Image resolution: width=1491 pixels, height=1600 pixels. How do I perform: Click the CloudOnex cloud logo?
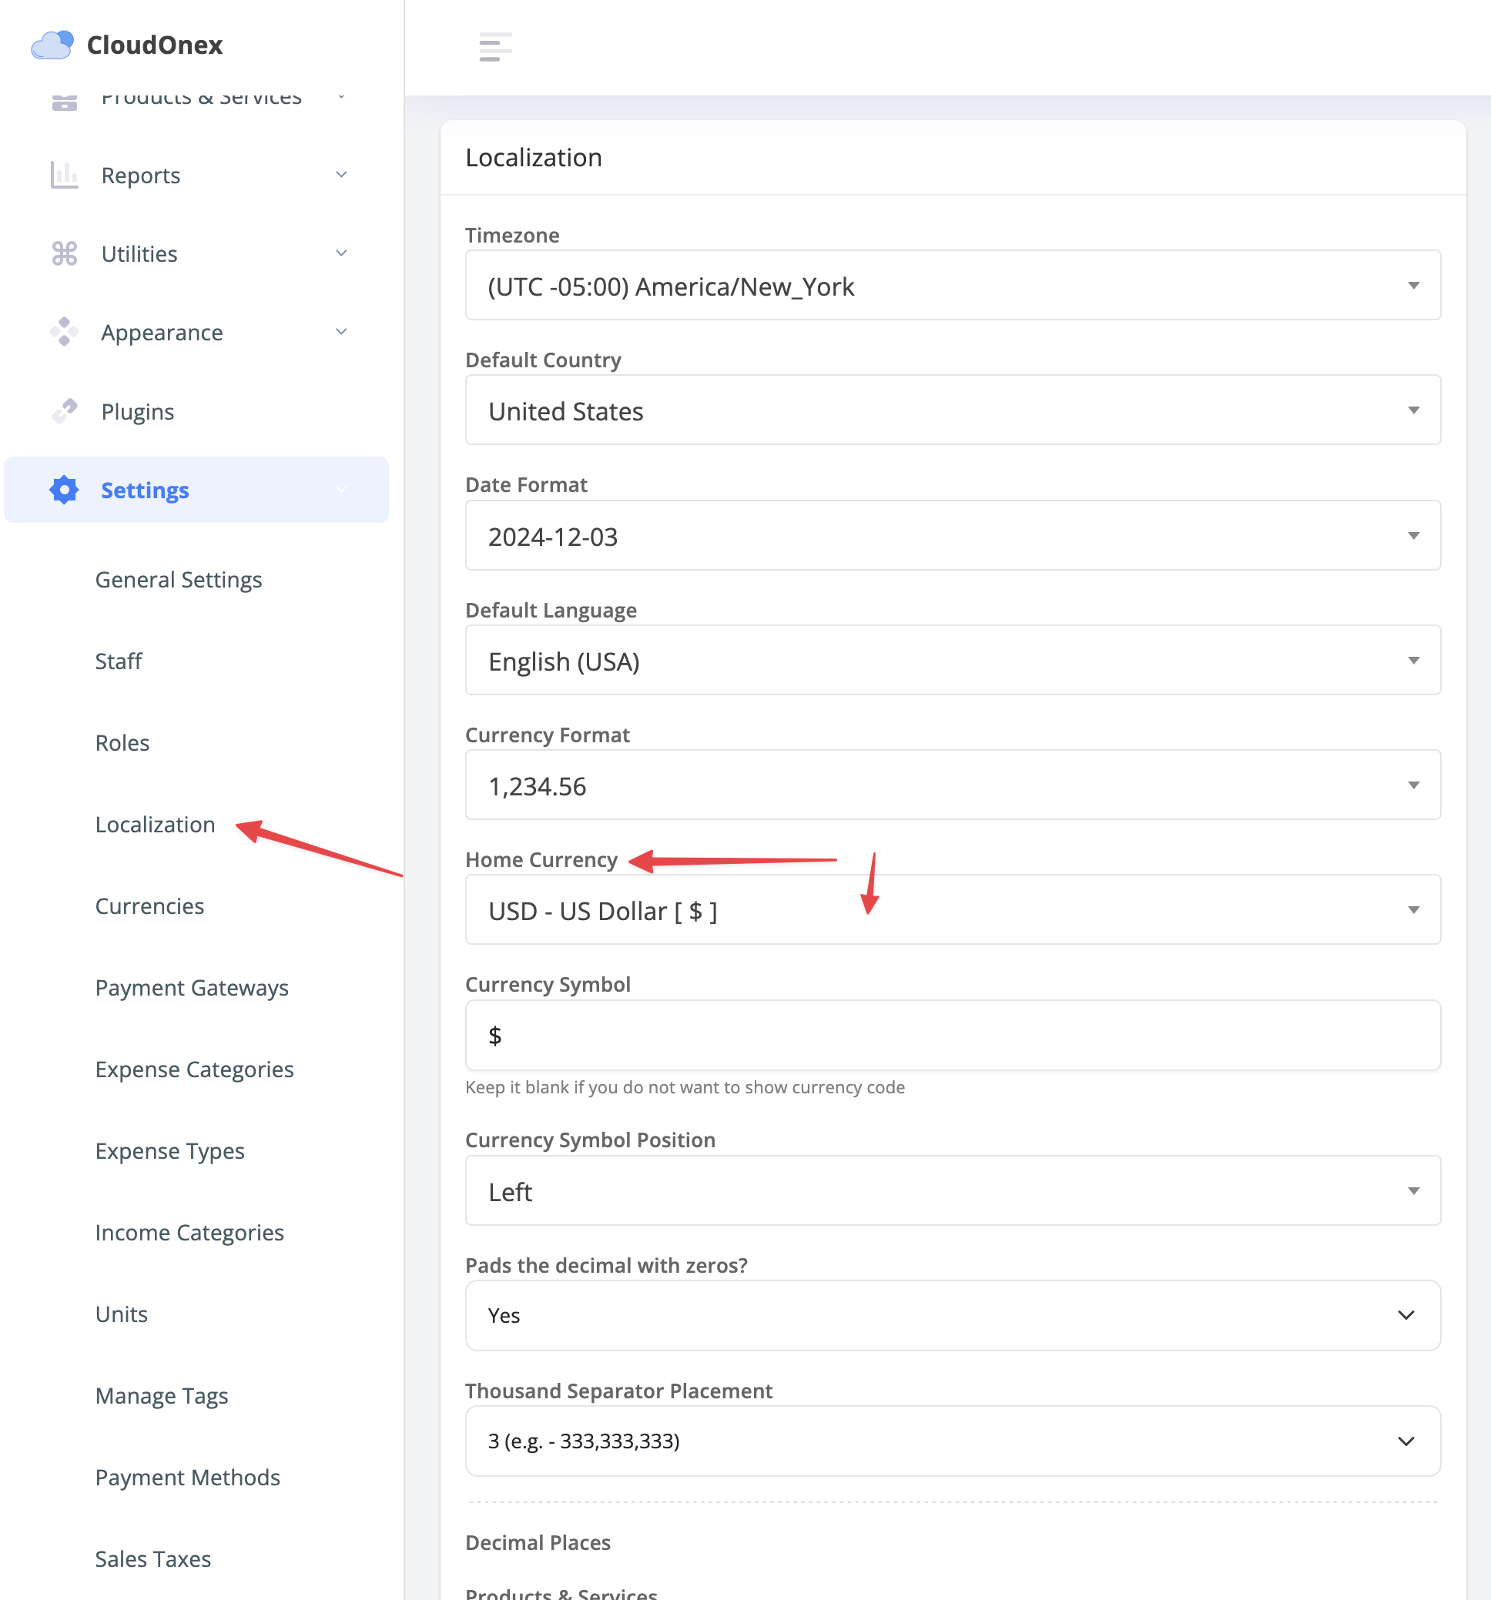point(52,44)
